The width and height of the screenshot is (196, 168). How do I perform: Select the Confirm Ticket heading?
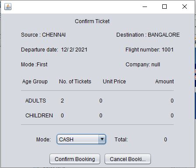point(92,21)
